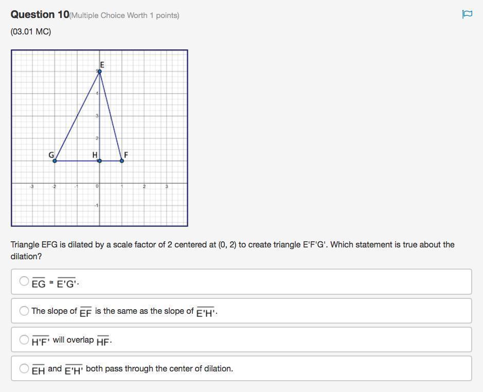Click vertex point G on the graph
The height and width of the screenshot is (392, 483).
click(x=55, y=161)
